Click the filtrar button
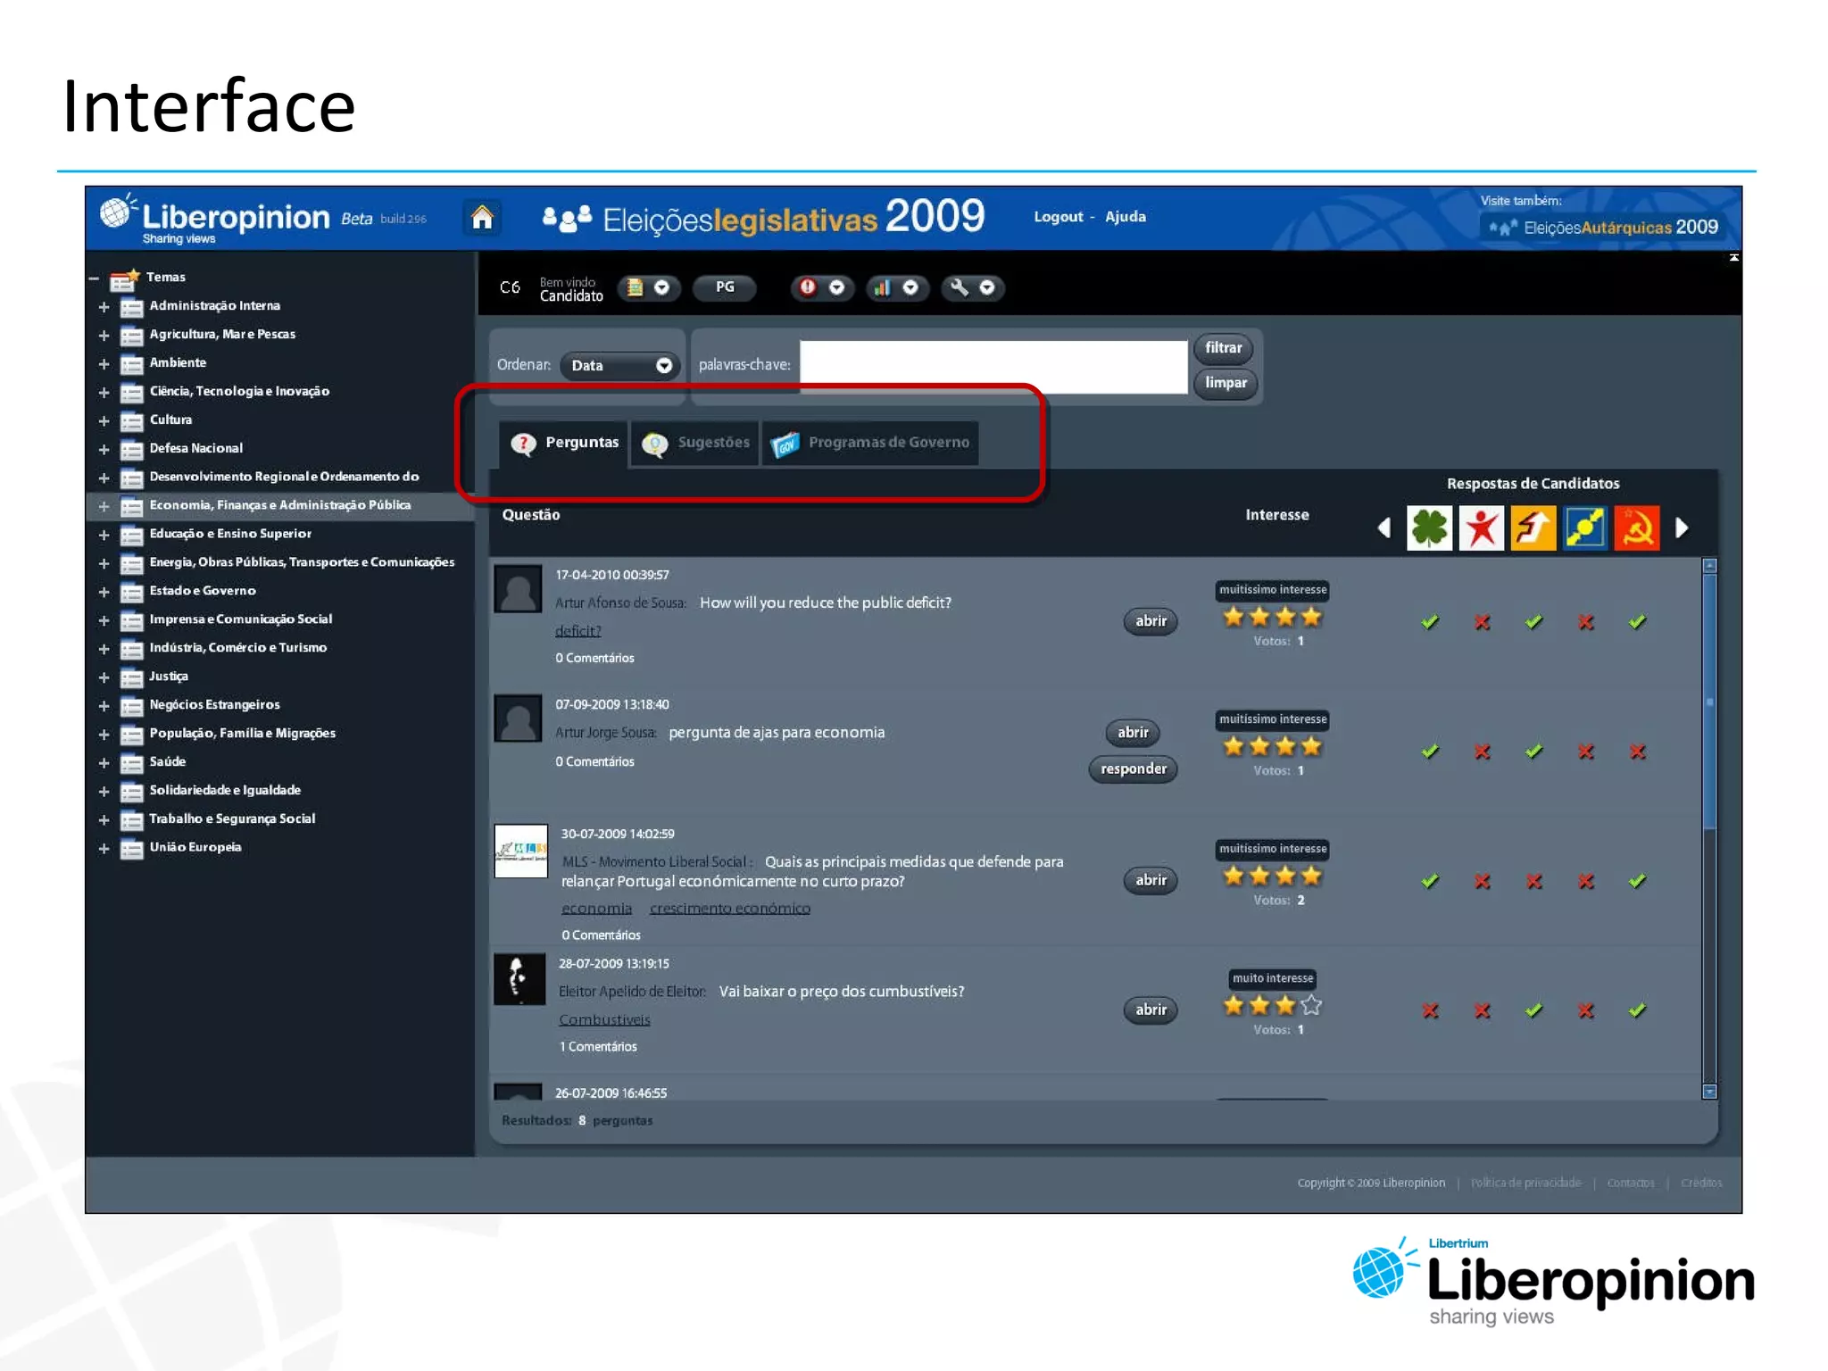Image resolution: width=1828 pixels, height=1371 pixels. tap(1223, 348)
